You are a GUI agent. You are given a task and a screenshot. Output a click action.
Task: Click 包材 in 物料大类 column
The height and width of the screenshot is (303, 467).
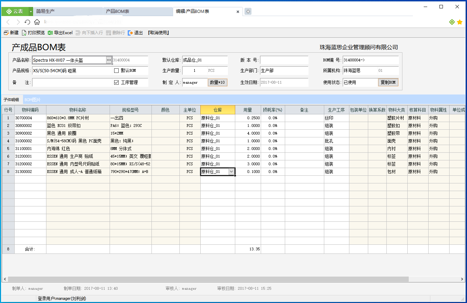tap(397, 172)
